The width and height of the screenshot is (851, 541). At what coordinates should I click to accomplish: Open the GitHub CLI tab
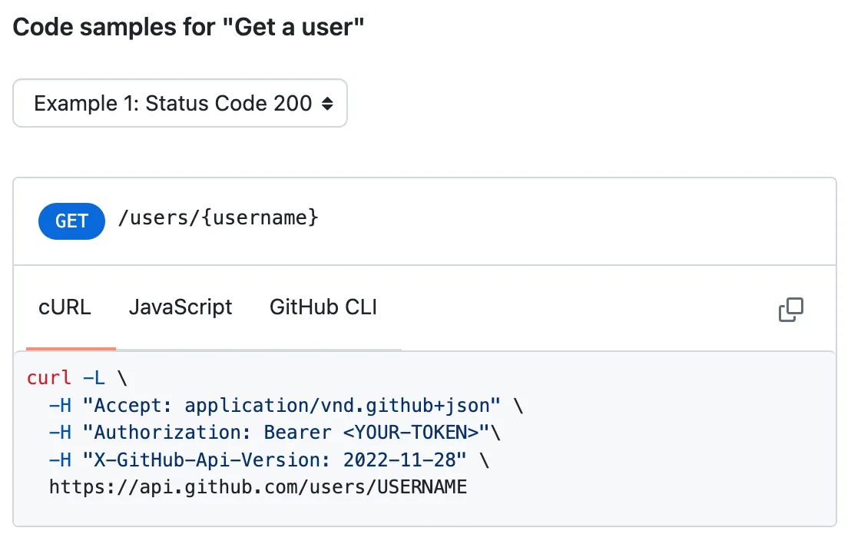click(323, 307)
